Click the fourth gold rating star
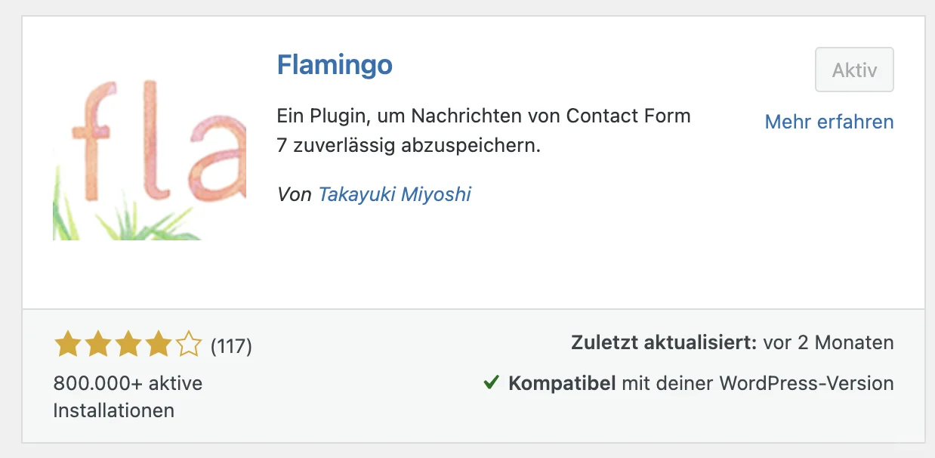The height and width of the screenshot is (458, 935). tap(158, 345)
